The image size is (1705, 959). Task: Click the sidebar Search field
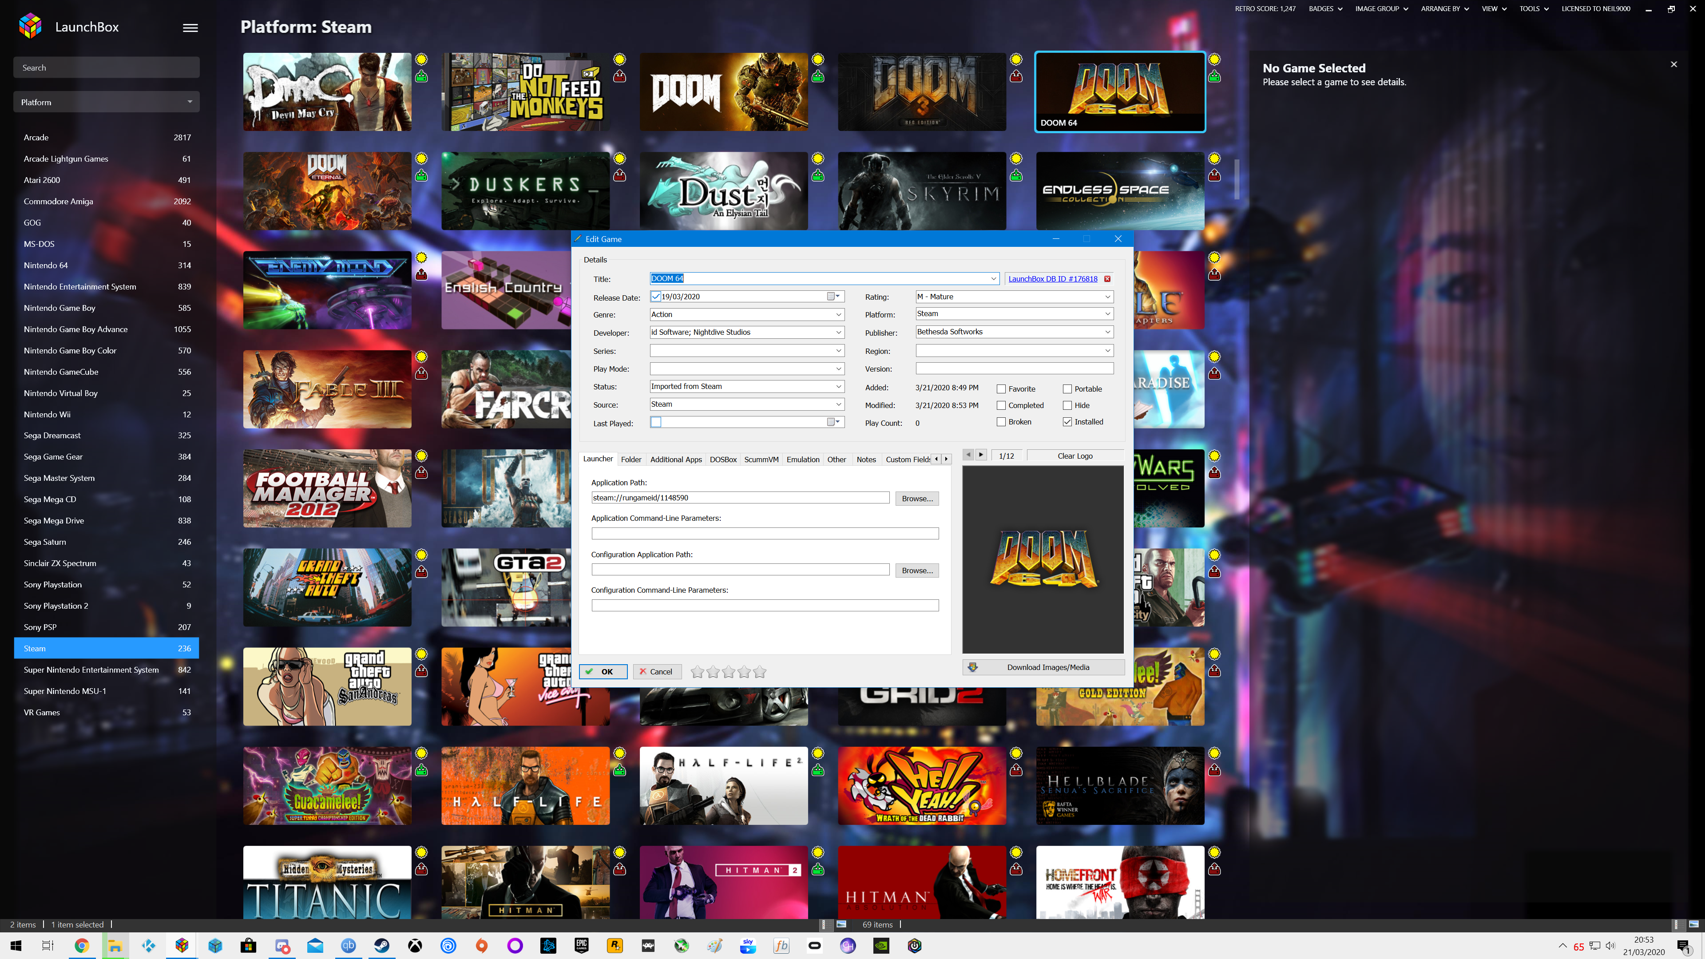coord(106,67)
